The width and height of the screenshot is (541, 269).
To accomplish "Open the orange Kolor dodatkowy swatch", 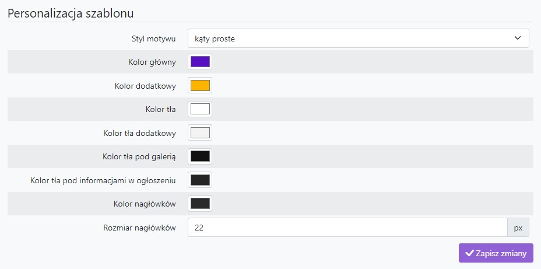I will [200, 85].
